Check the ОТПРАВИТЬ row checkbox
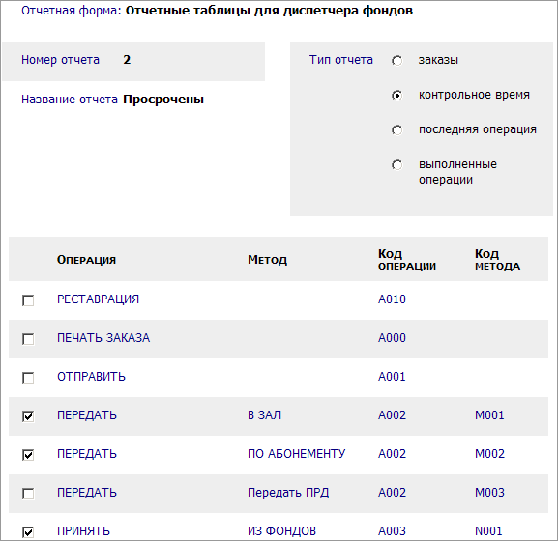Screen dimensions: 558x541 (x=28, y=378)
